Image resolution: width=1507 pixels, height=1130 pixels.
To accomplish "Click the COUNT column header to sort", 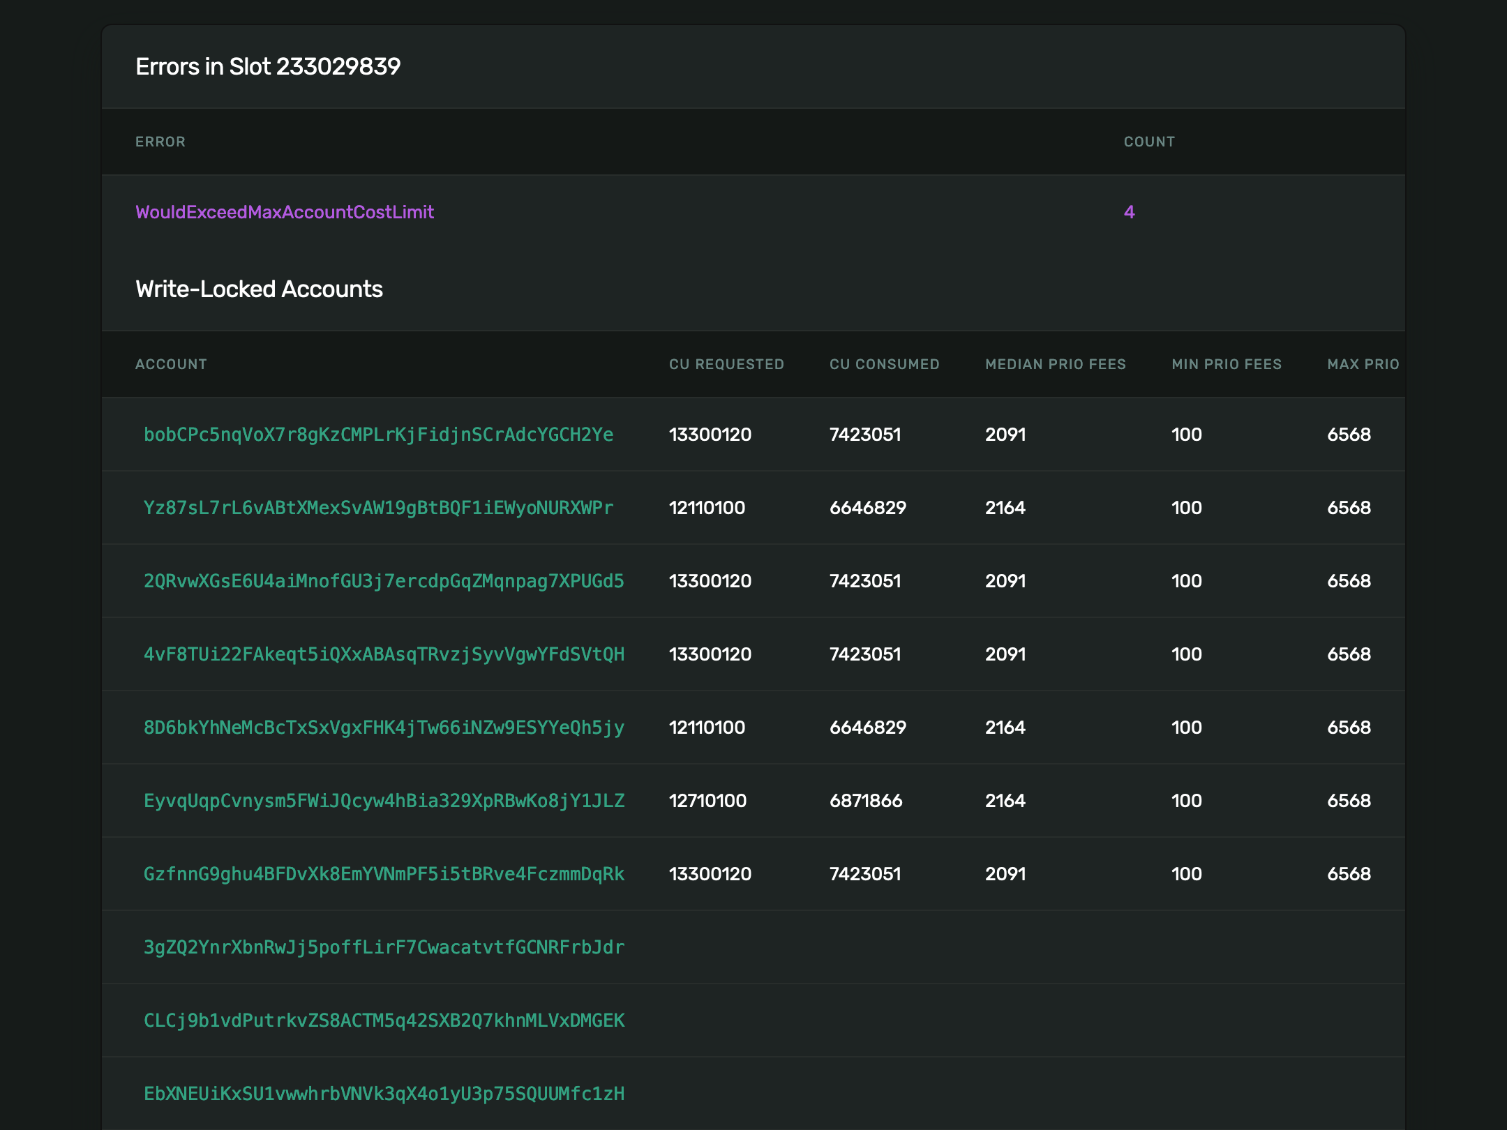I will (1148, 141).
